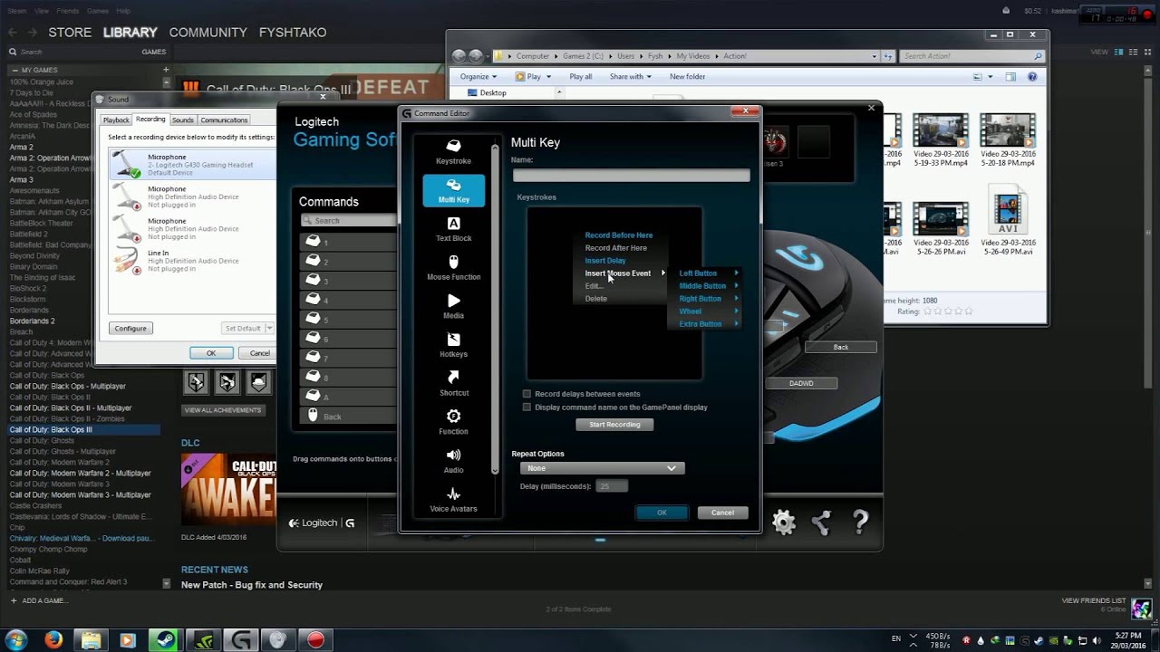Open Steam STORE menu
Screen dimensions: 1160x652
coord(70,33)
